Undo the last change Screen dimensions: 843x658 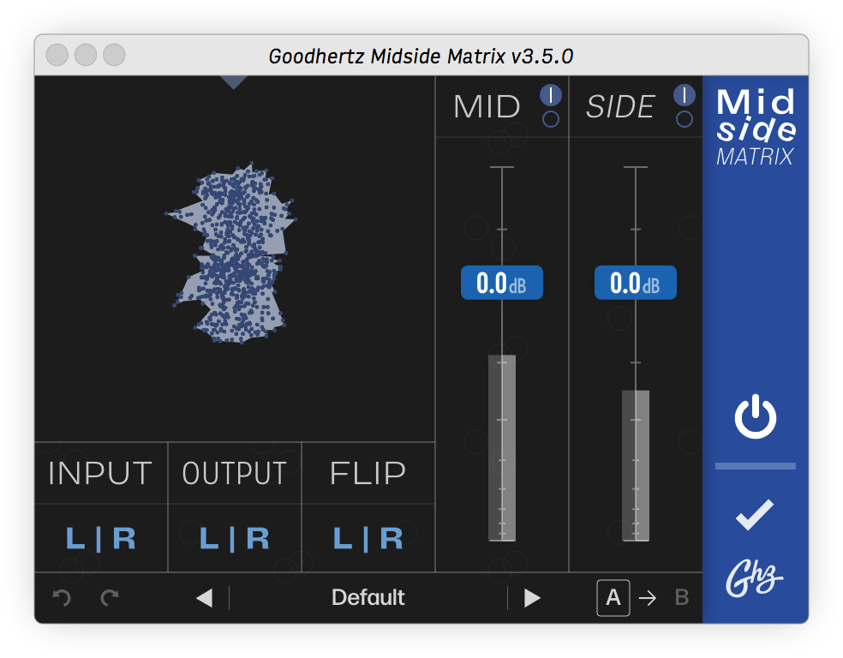coord(62,597)
